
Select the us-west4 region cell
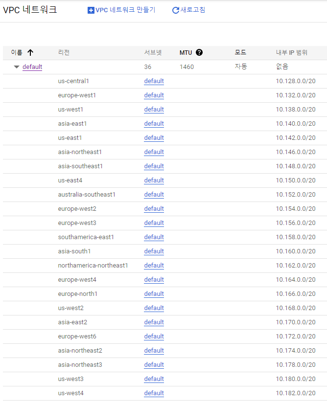(70, 393)
